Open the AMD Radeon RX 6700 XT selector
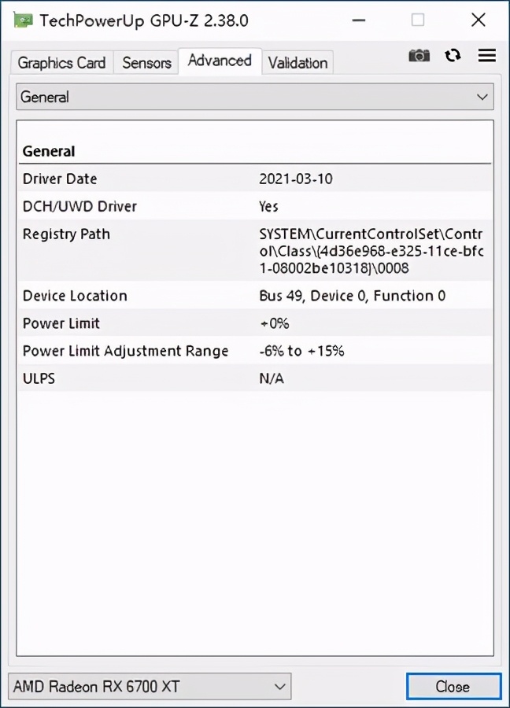This screenshot has height=708, width=510. click(x=150, y=687)
